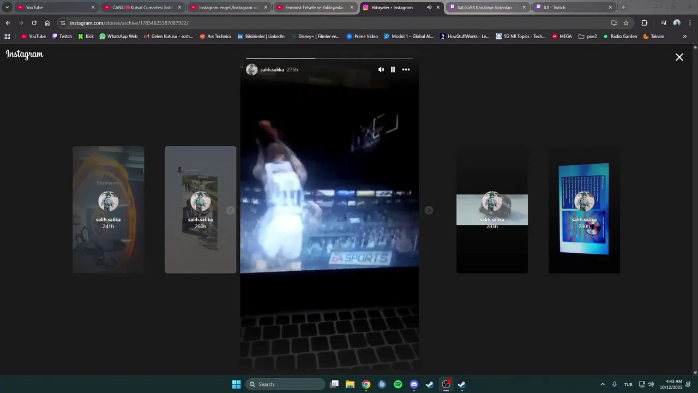
Task: Open the 260h story thumbnail
Action: point(201,210)
